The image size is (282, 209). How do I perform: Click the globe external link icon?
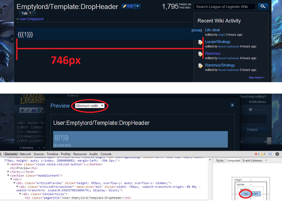pos(39,110)
